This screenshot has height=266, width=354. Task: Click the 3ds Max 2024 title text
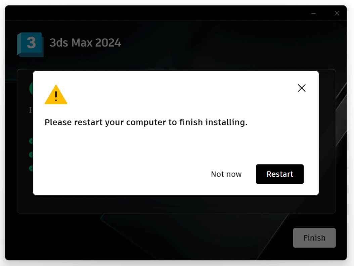coord(85,43)
